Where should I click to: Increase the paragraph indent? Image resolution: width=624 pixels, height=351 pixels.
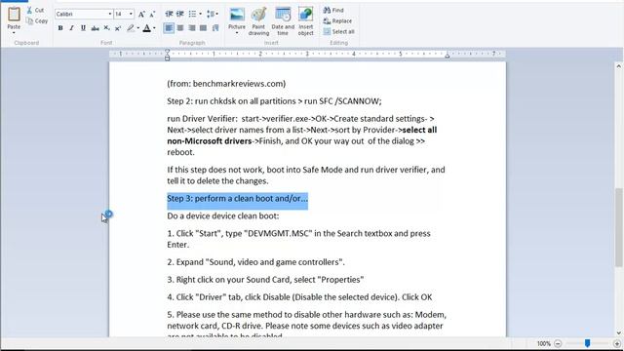180,15
